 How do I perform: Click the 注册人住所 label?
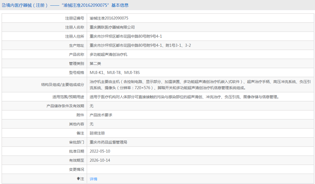pos(74,36)
